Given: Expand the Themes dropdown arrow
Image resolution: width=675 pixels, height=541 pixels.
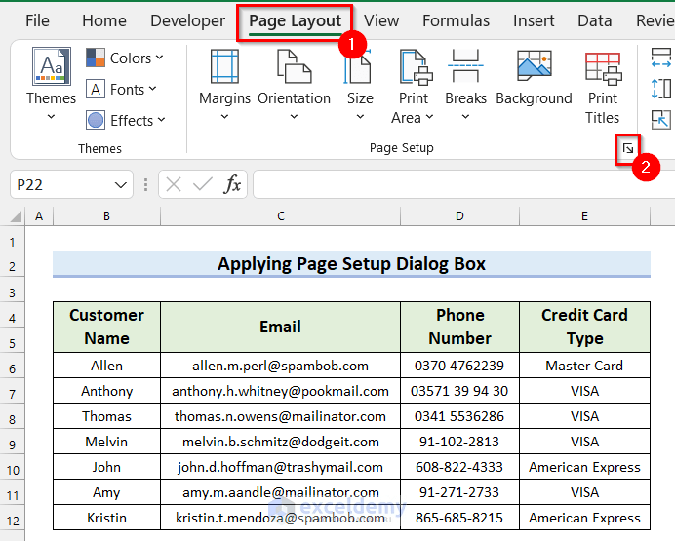Looking at the screenshot, I should click(51, 117).
